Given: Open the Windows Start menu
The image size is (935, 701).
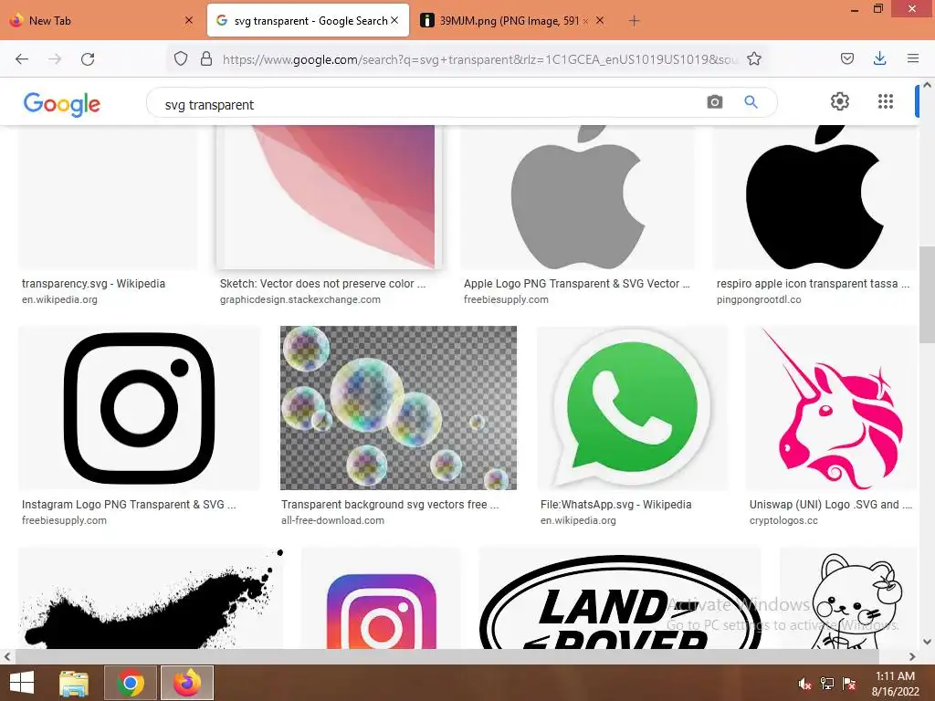Looking at the screenshot, I should click(22, 683).
